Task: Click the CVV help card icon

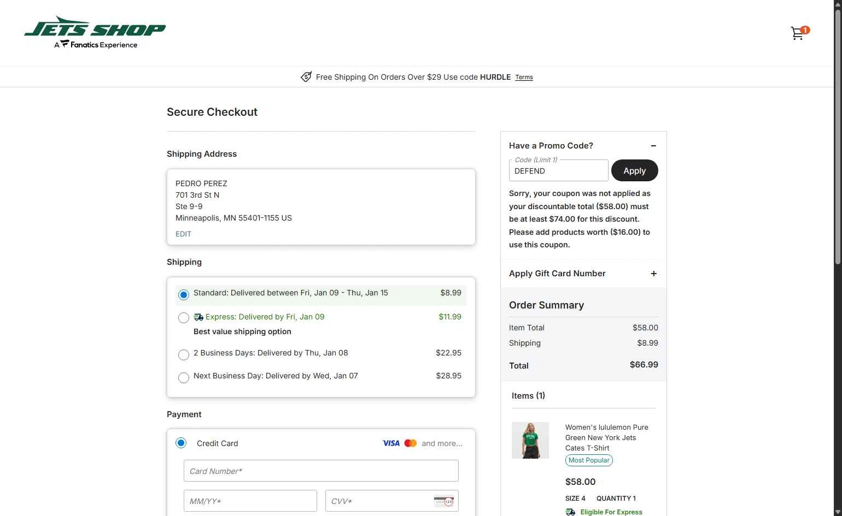Action: [443, 501]
